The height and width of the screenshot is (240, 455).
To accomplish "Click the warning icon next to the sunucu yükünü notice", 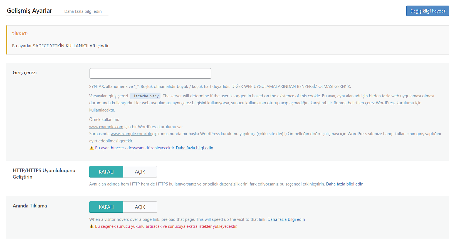I will pos(92,226).
